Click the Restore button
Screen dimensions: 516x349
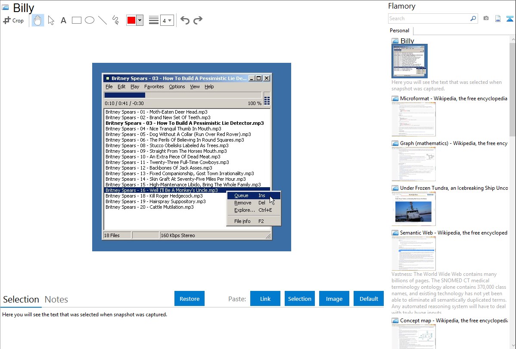coord(190,299)
